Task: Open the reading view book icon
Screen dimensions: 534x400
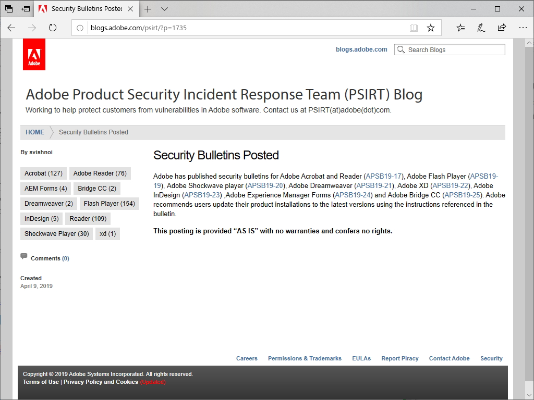Action: pyautogui.click(x=414, y=28)
